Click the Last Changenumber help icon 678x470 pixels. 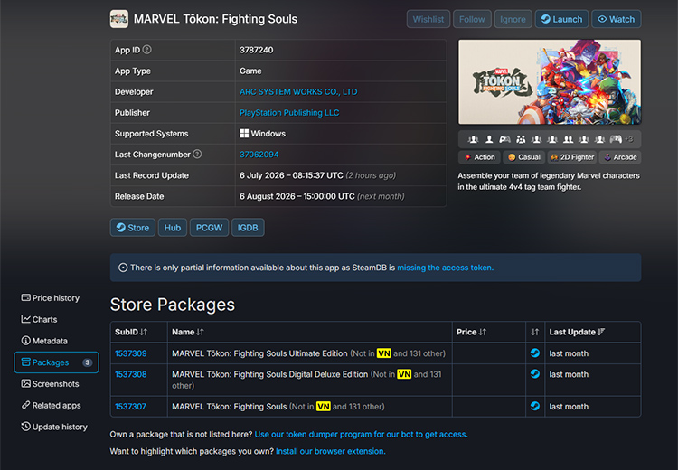click(197, 155)
